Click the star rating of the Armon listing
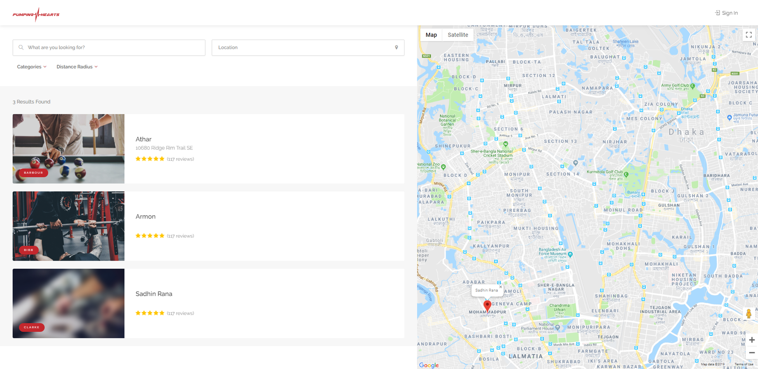The image size is (758, 369). pyautogui.click(x=150, y=236)
